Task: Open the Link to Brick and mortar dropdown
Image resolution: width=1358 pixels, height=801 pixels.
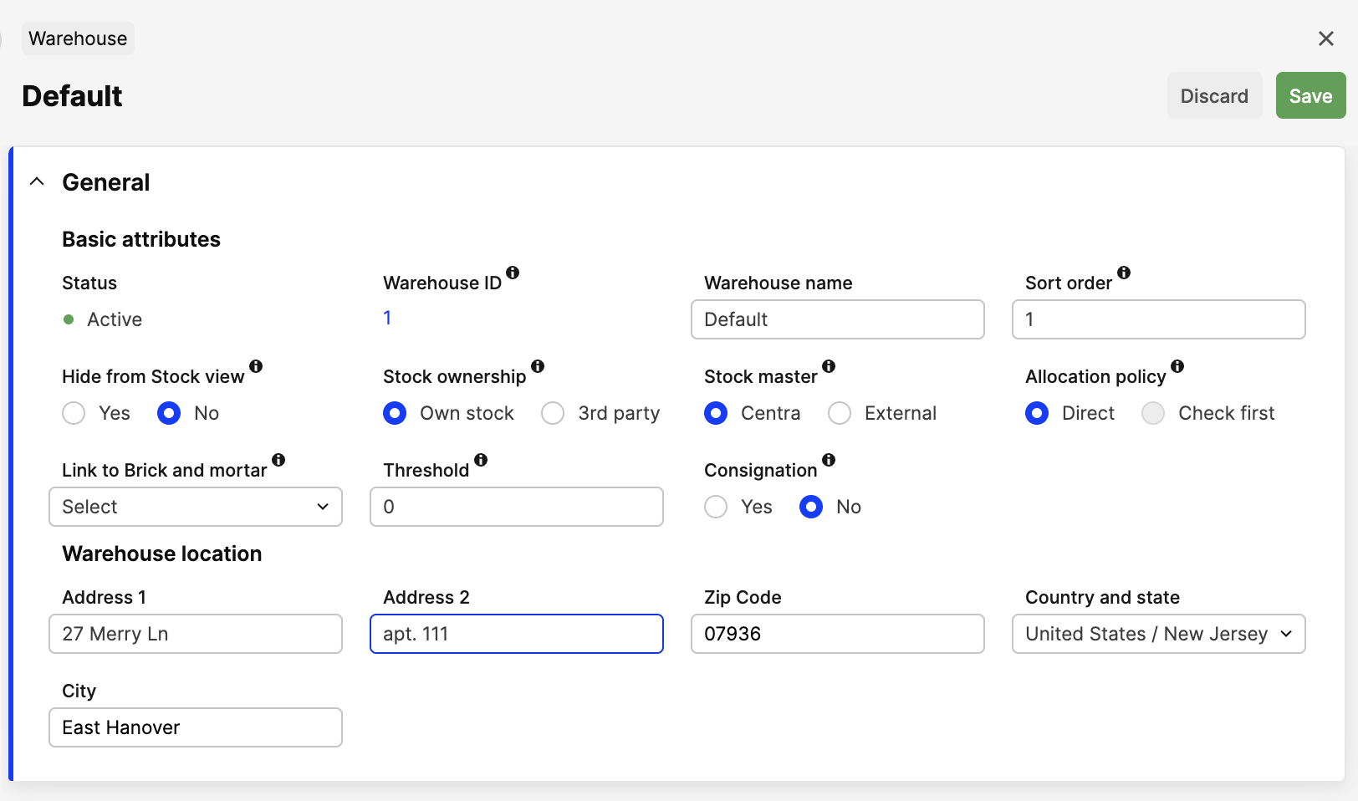Action: (x=195, y=507)
